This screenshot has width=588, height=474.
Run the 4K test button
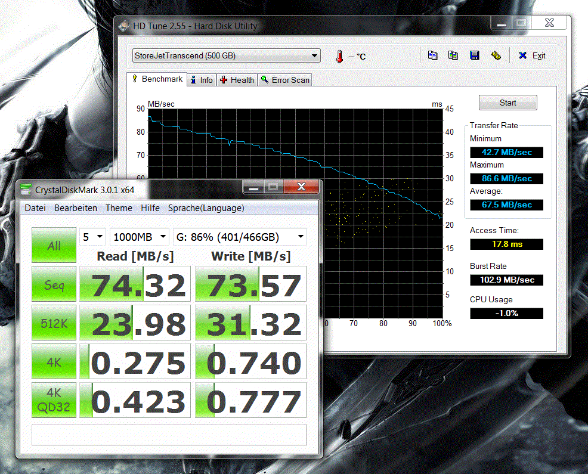(54, 361)
